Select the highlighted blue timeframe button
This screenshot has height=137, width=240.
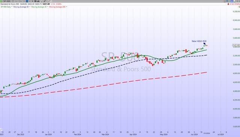pyautogui.click(x=27, y=1)
